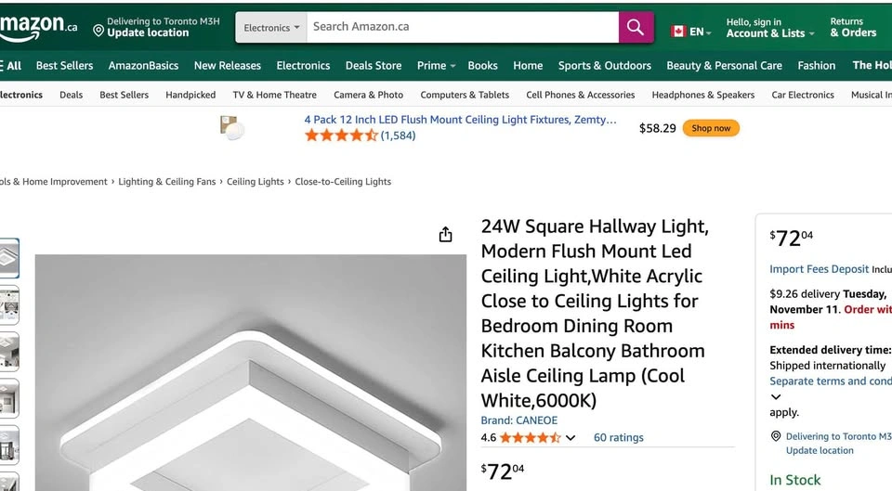The height and width of the screenshot is (491, 892).
Task: Click the share icon above product image
Action: tap(445, 234)
